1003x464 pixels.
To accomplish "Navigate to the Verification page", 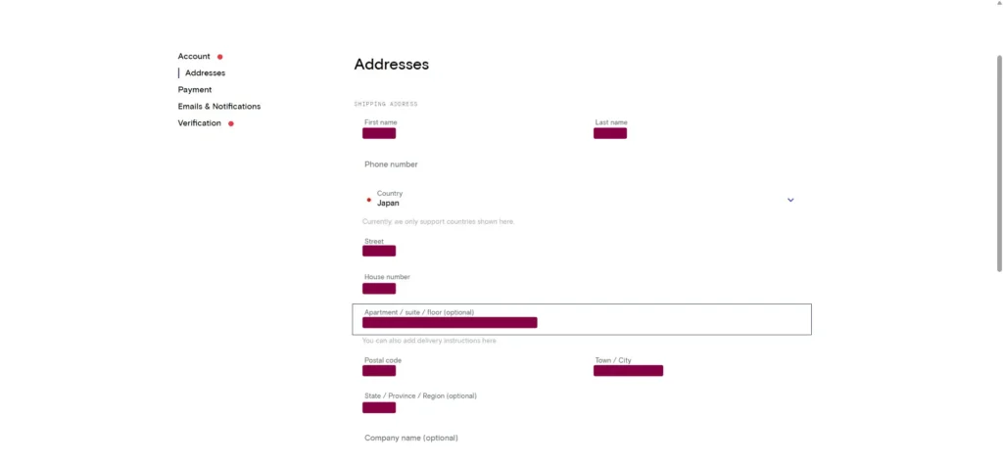I will 200,123.
